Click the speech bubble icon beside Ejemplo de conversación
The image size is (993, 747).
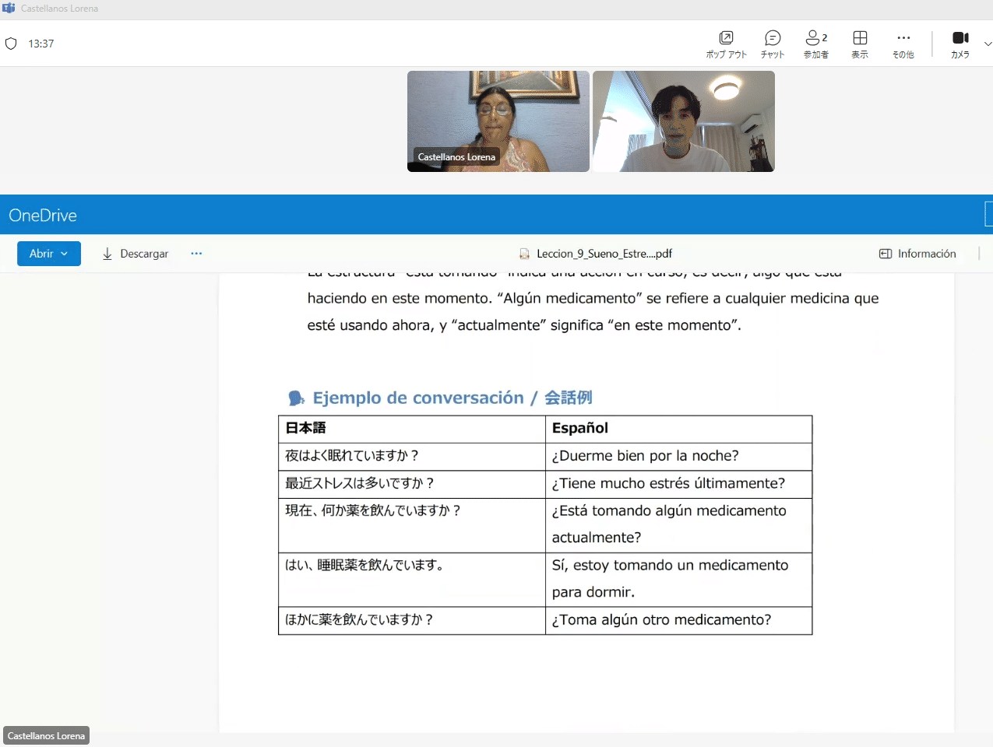pos(296,398)
